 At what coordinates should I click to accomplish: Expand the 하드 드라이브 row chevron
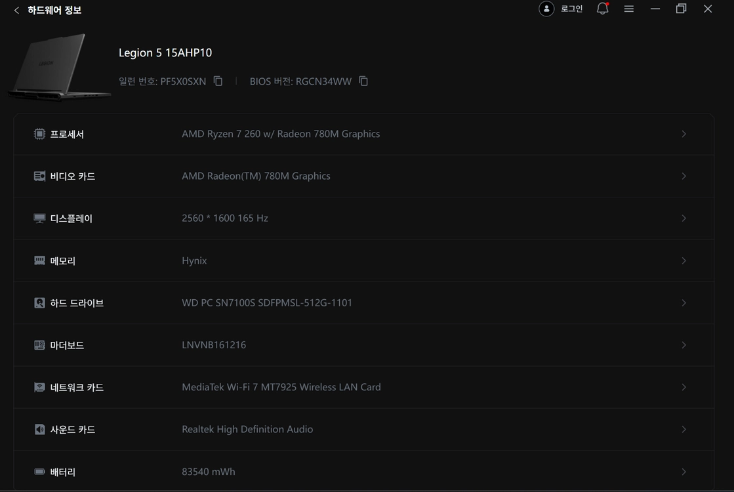click(x=684, y=303)
